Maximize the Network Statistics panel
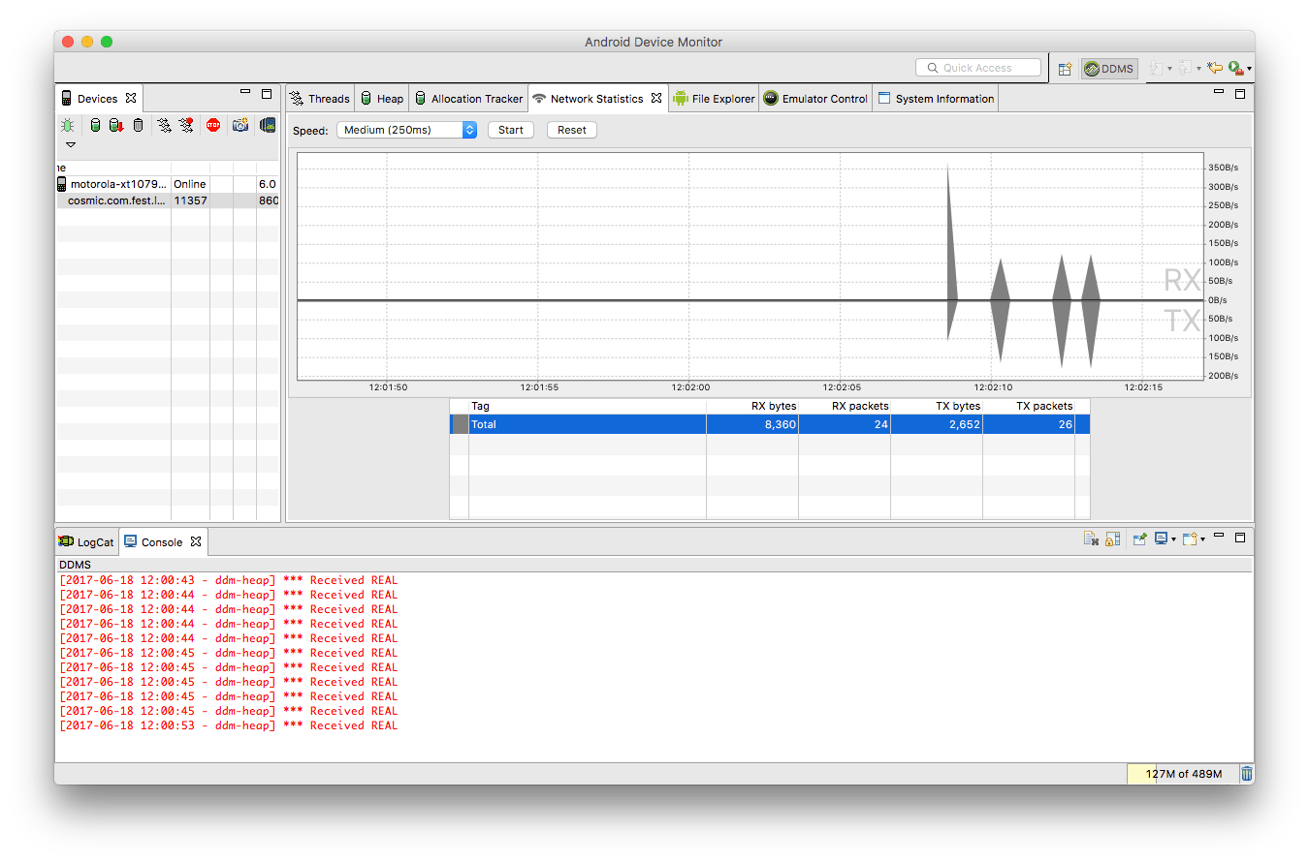 pyautogui.click(x=1240, y=94)
